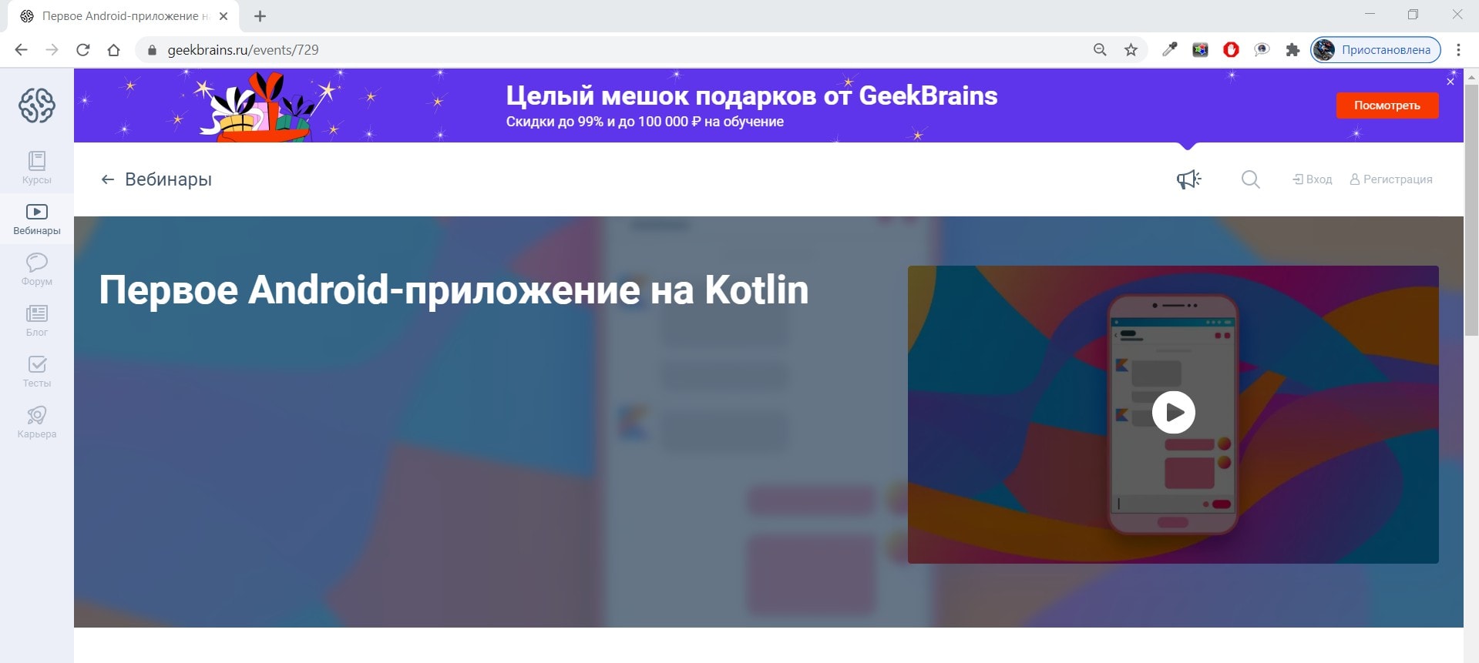Viewport: 1479px width, 663px height.
Task: Open a new browser tab with plus
Action: (x=260, y=16)
